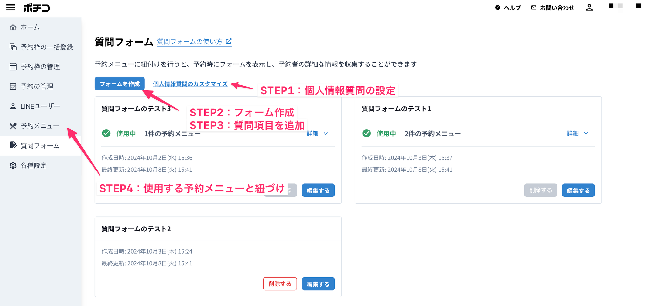Click 編集する for 質問フォームのテスト1
The height and width of the screenshot is (306, 651).
tap(578, 190)
